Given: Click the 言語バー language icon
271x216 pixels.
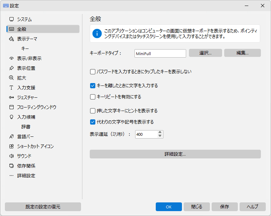Looking at the screenshot, I should coord(12,136).
